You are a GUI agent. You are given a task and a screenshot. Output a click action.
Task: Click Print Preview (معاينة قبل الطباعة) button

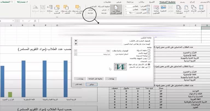[x=95, y=78]
